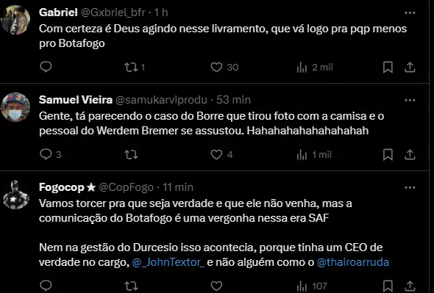The image size is (434, 293).
Task: View analytics for Gabriel's tweet
Action: [x=315, y=67]
